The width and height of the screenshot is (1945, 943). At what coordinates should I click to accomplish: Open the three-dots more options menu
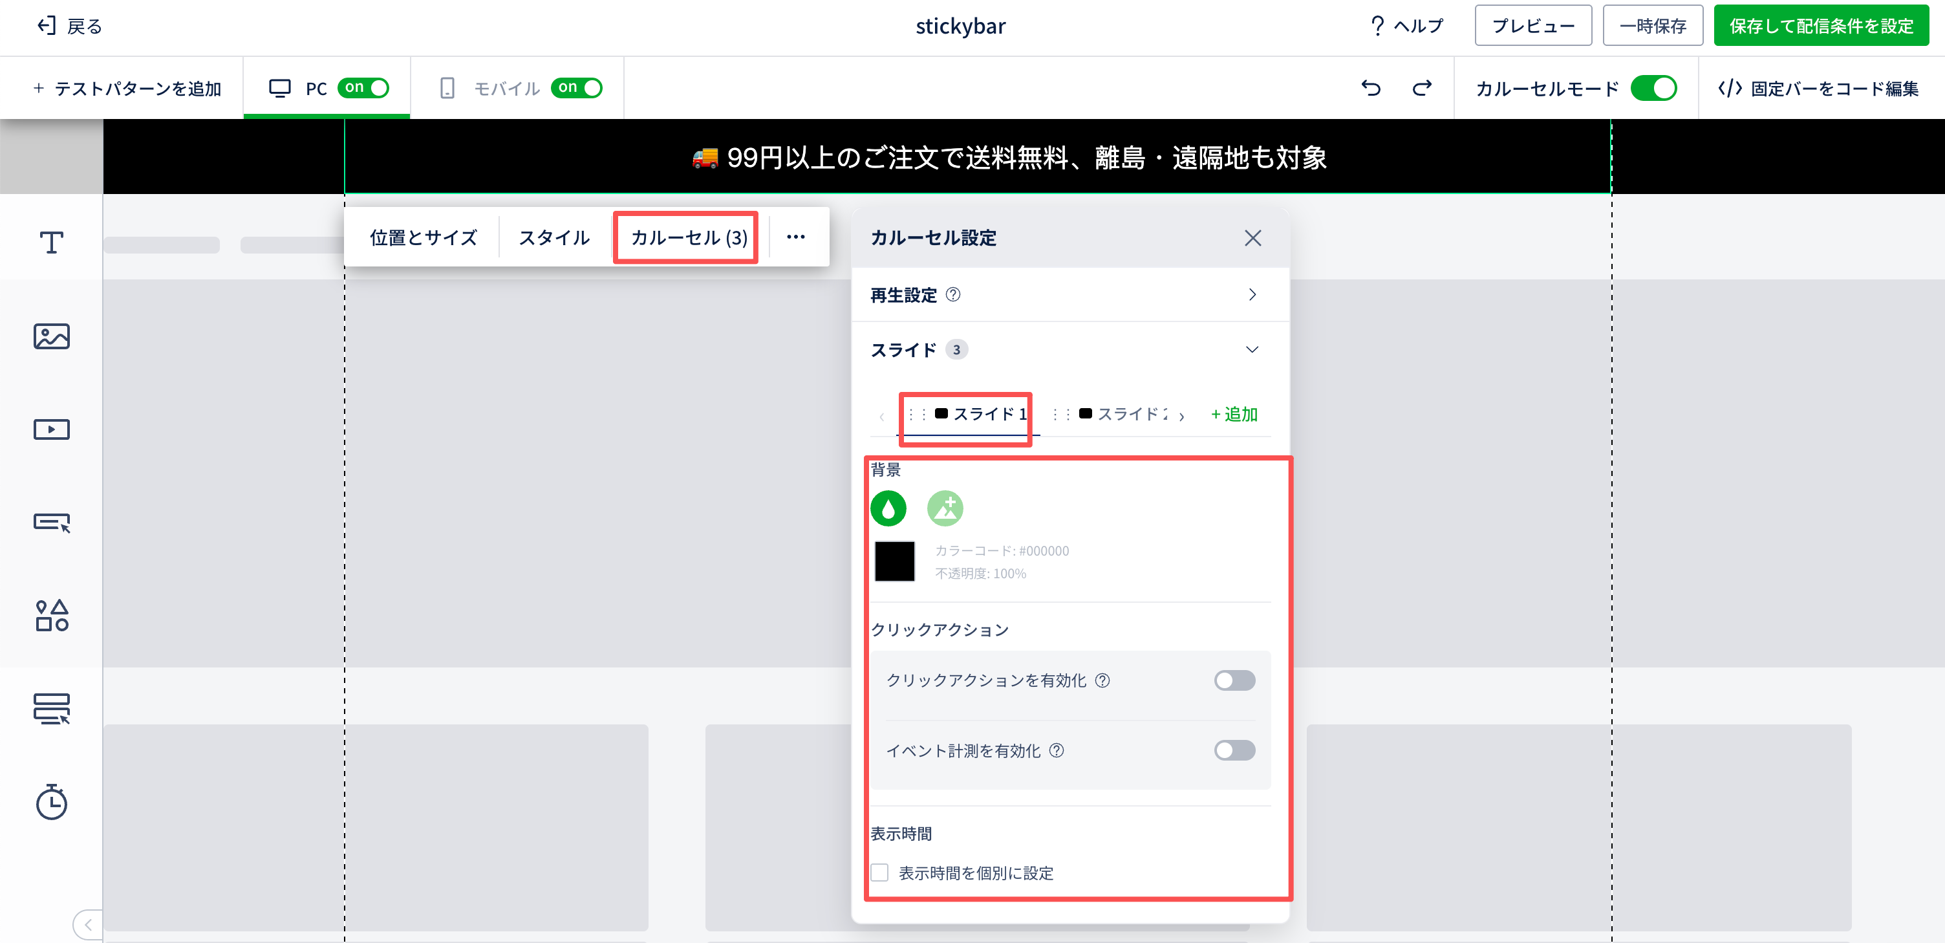click(796, 237)
